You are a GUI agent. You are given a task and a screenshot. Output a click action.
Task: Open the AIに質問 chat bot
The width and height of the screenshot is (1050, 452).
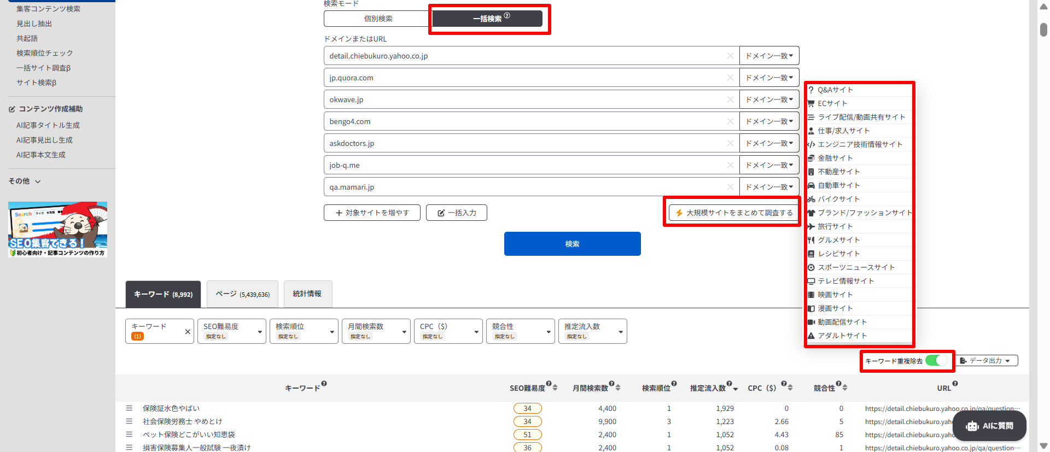pos(989,426)
